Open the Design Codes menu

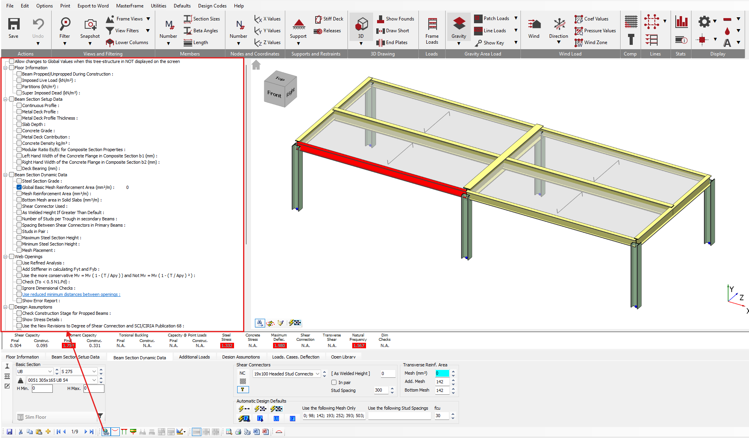[212, 6]
